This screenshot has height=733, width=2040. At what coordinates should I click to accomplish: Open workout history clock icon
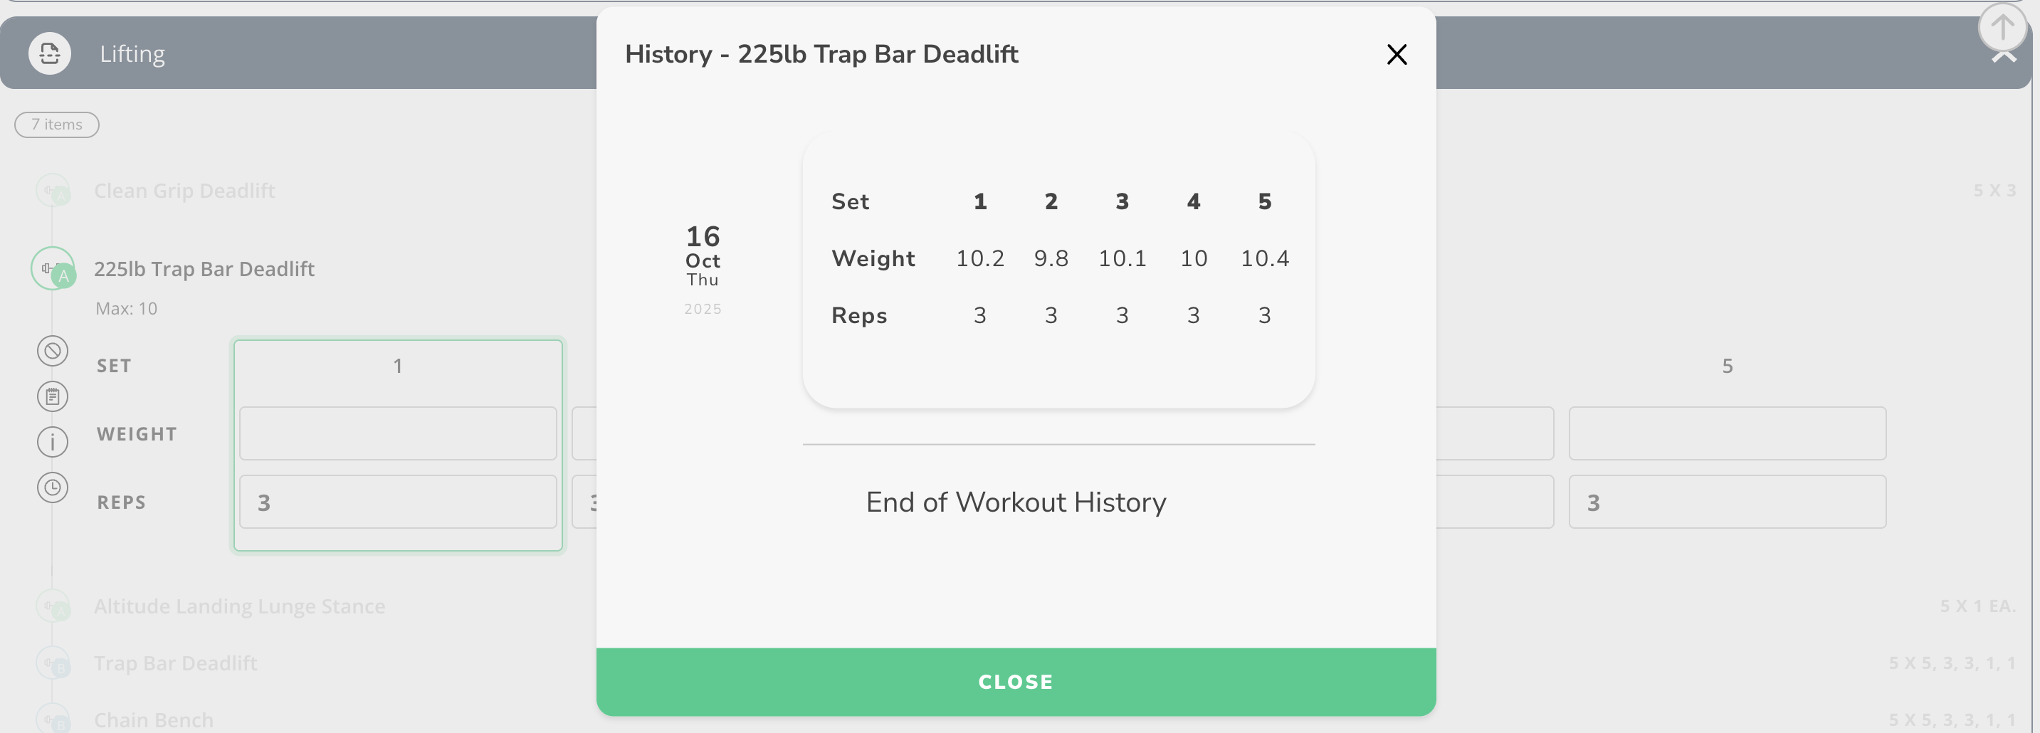tap(52, 487)
